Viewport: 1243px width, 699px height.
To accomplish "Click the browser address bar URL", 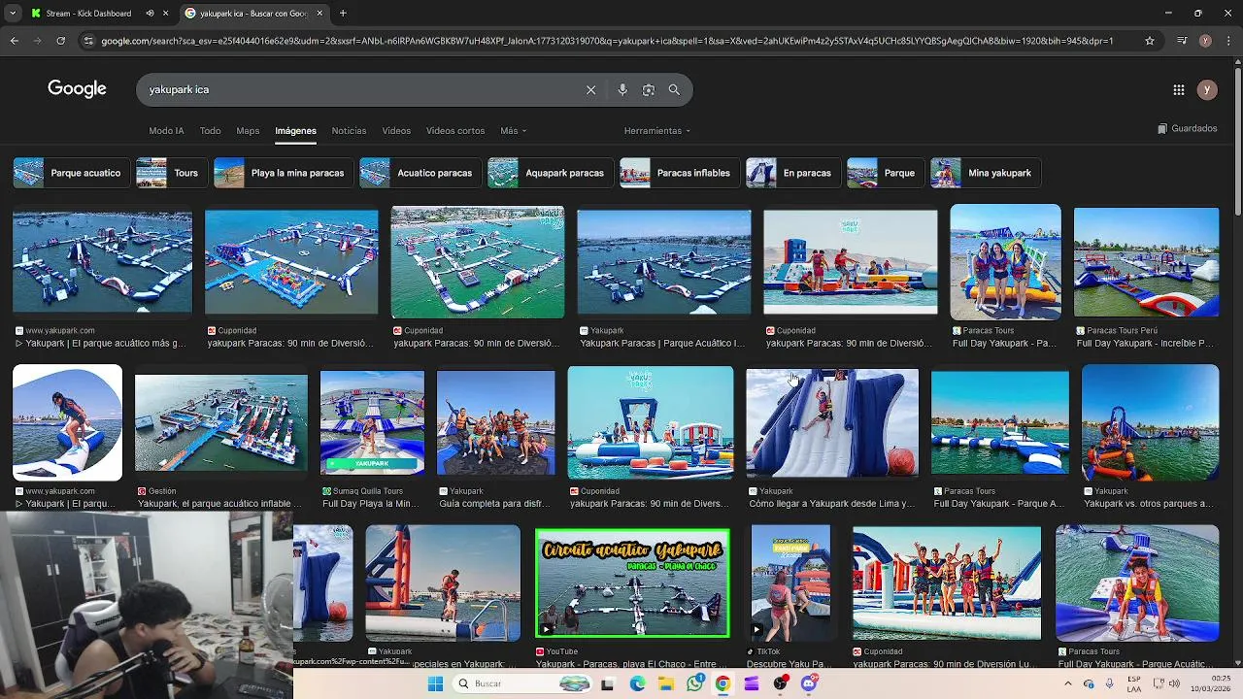I will coord(607,41).
